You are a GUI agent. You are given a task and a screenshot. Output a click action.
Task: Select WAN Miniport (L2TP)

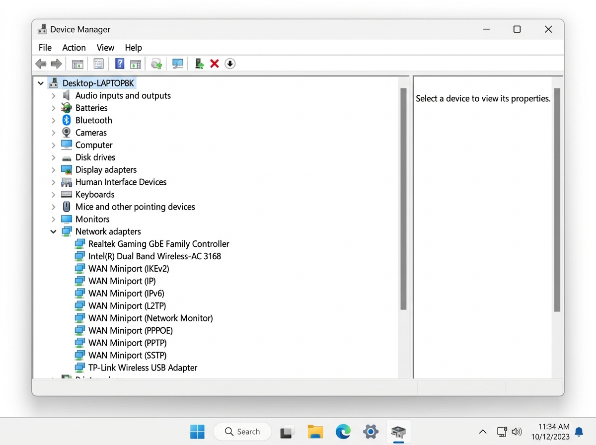click(x=127, y=306)
